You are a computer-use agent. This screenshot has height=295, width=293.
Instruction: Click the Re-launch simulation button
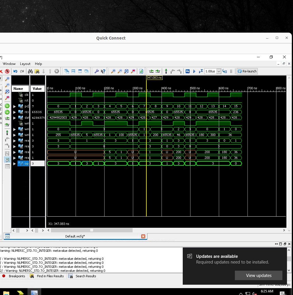tap(247, 71)
